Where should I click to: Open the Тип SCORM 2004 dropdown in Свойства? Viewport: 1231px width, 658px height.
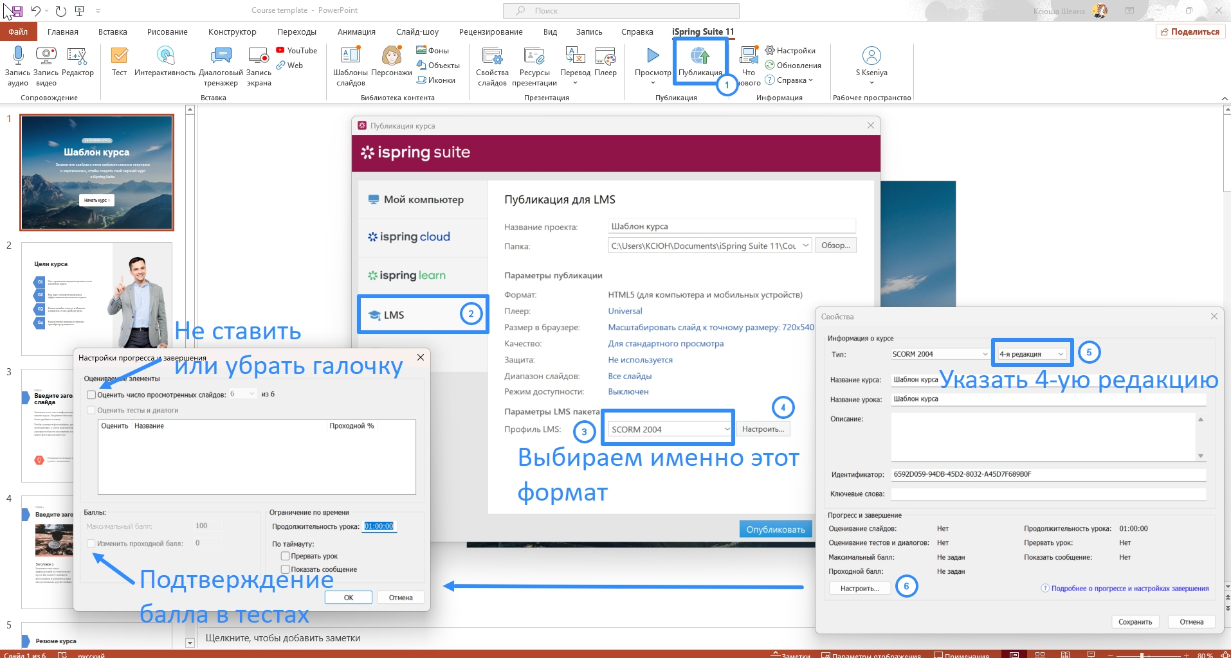[x=940, y=354]
